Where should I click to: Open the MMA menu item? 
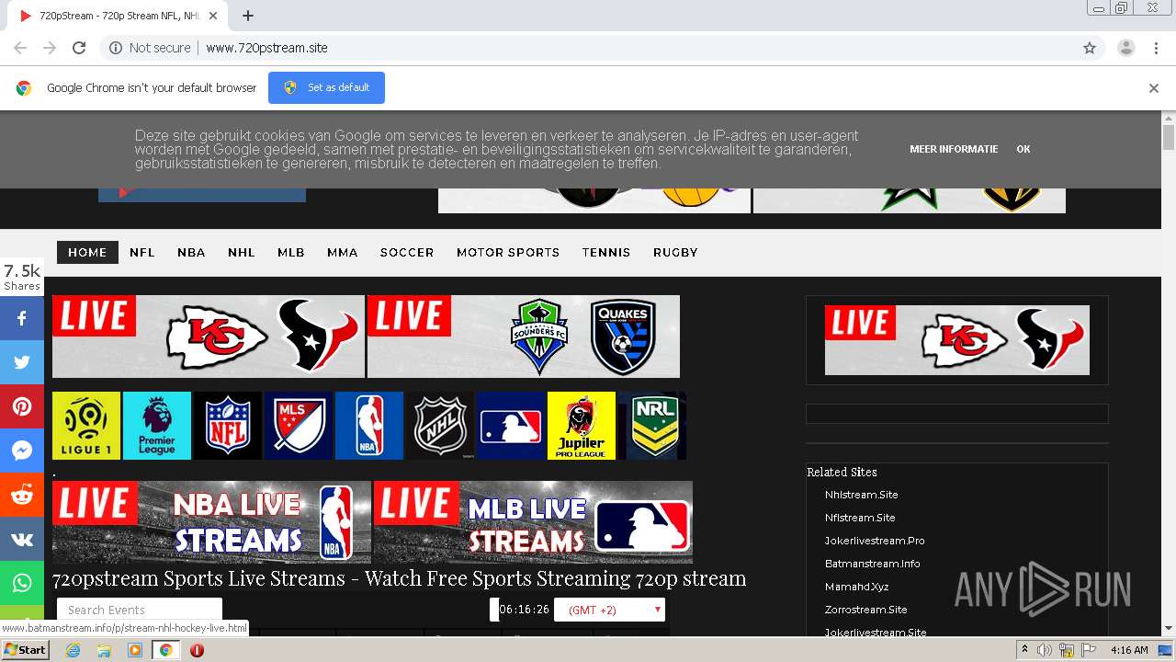(x=343, y=252)
